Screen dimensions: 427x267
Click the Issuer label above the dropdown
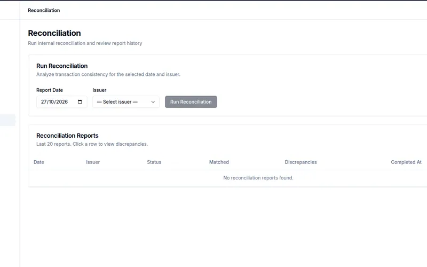[x=99, y=90]
